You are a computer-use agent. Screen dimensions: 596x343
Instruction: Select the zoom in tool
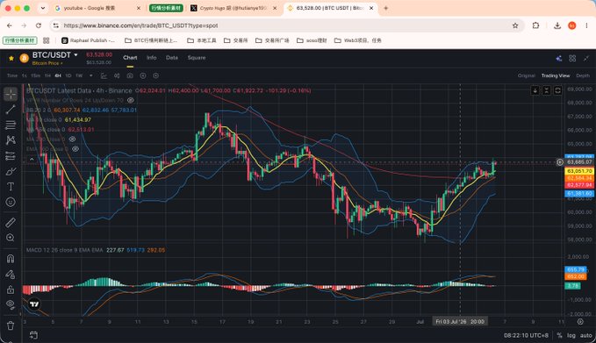pos(11,238)
